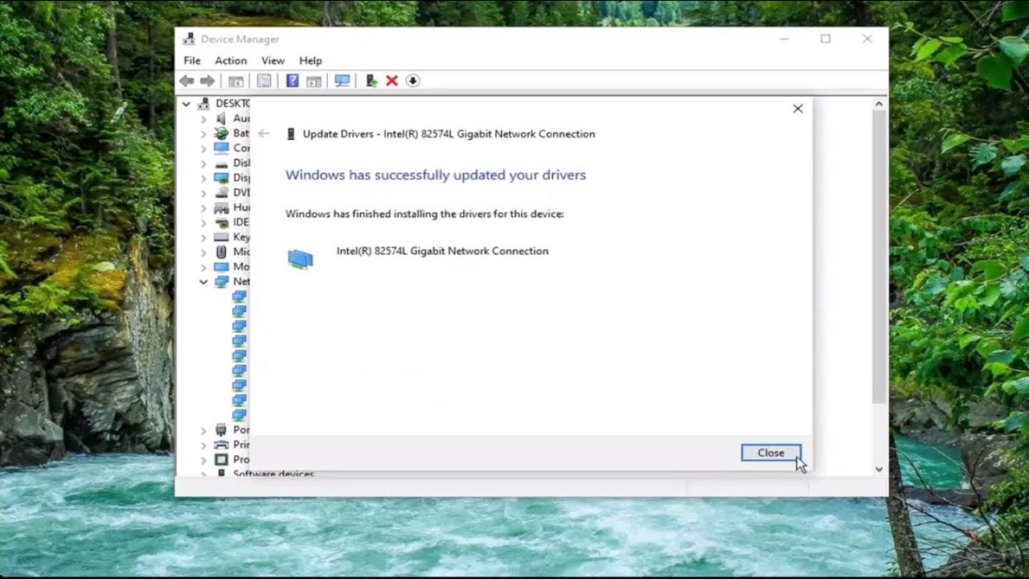Expand the Keyboards tree node
1029x579 pixels.
pos(203,237)
